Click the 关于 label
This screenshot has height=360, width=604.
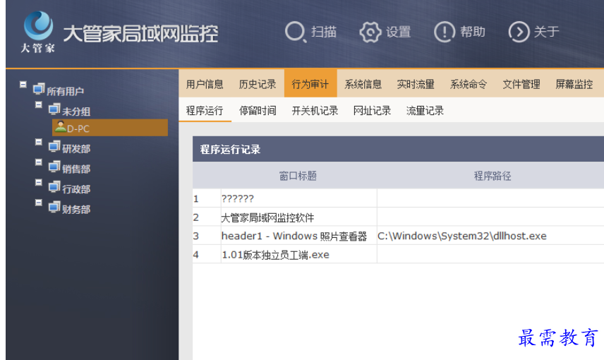[x=547, y=32]
